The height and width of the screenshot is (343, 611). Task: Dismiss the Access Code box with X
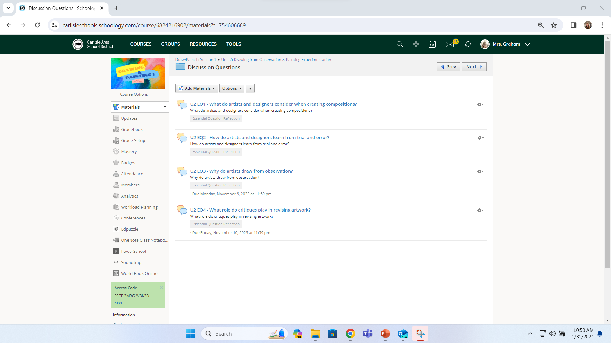(x=161, y=287)
